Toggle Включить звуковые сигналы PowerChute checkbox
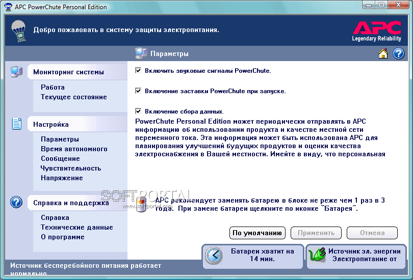The width and height of the screenshot is (413, 280). [x=138, y=70]
